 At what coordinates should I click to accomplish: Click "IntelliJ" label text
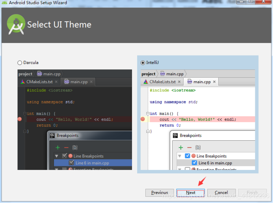(x=152, y=63)
